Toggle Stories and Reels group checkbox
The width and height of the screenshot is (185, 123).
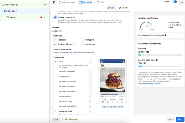point(90,112)
